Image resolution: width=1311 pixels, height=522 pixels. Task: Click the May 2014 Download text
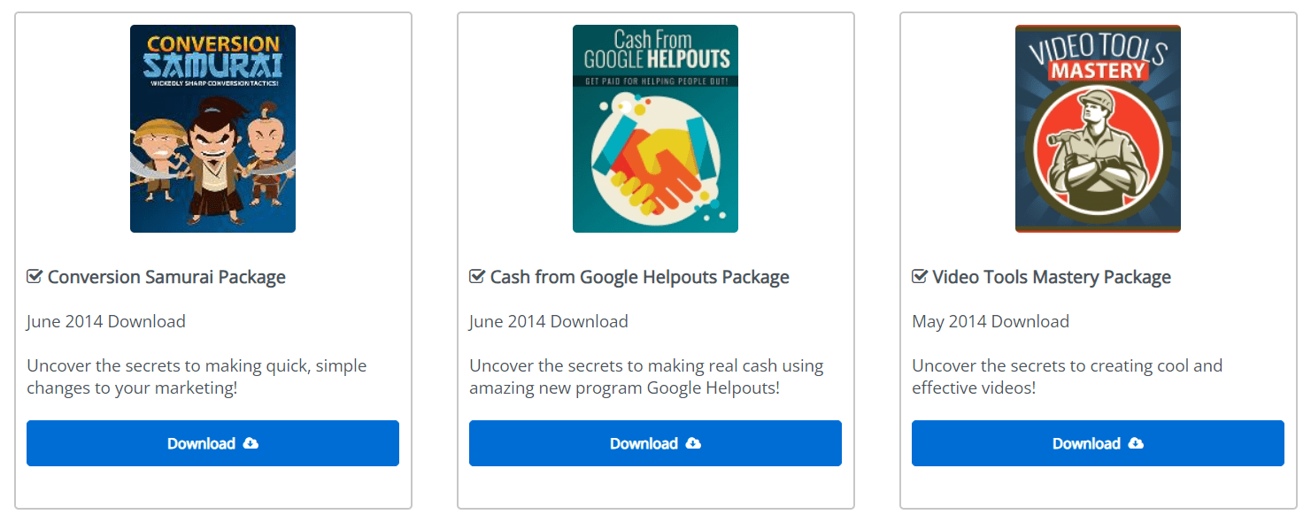click(x=991, y=321)
